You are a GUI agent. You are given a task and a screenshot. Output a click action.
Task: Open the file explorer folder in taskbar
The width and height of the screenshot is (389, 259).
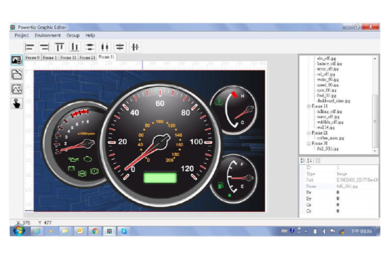click(x=65, y=231)
